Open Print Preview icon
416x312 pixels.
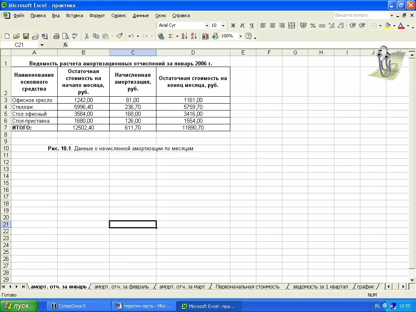point(65,36)
